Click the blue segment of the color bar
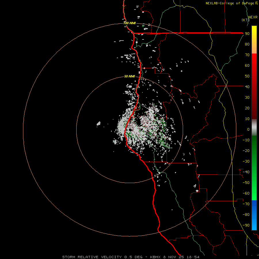The width and height of the screenshot is (259, 259). (254, 215)
